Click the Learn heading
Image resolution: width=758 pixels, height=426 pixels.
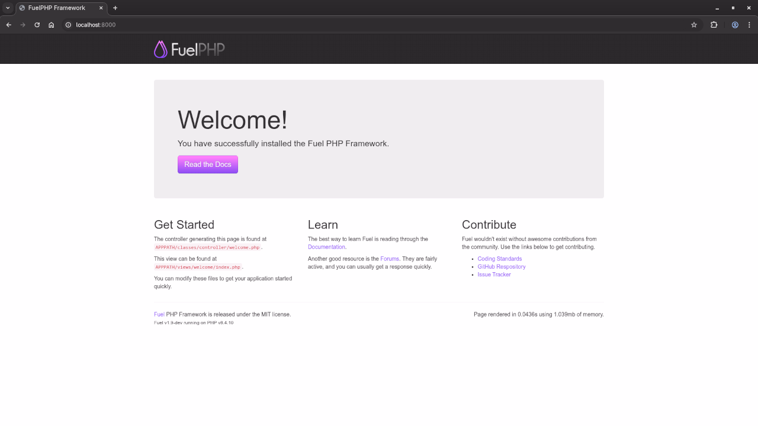323,225
